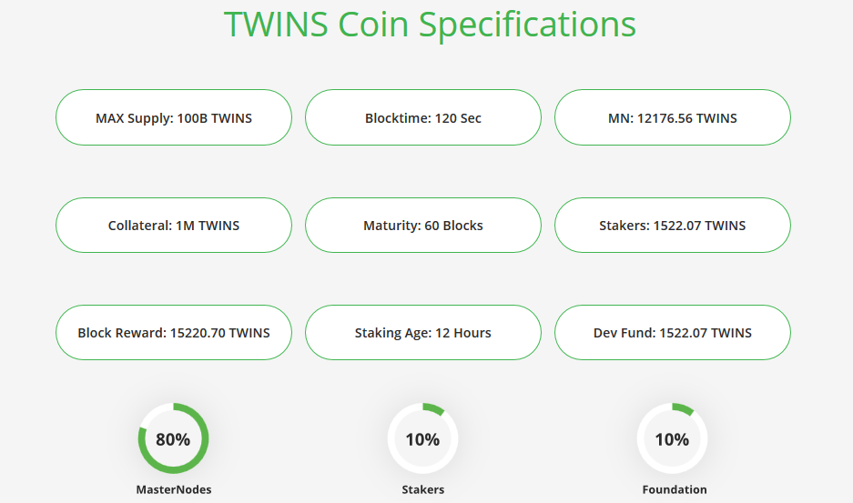Click the Dev Fund: 1522.07 TWINS pill
Viewport: 853px width, 503px height.
673,332
